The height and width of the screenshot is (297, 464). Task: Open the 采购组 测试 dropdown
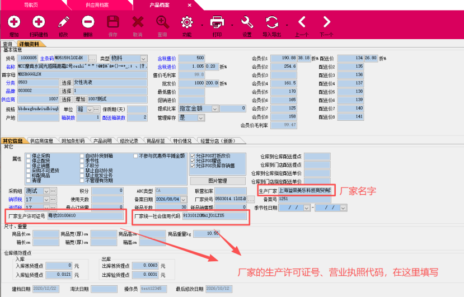[x=46, y=191]
